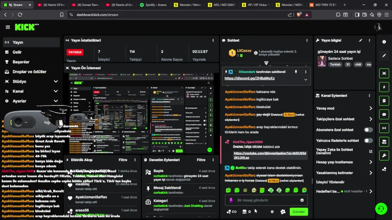This screenshot has width=392, height=220.
Task: Reload the page with browser refresh
Action: (x=20, y=15)
